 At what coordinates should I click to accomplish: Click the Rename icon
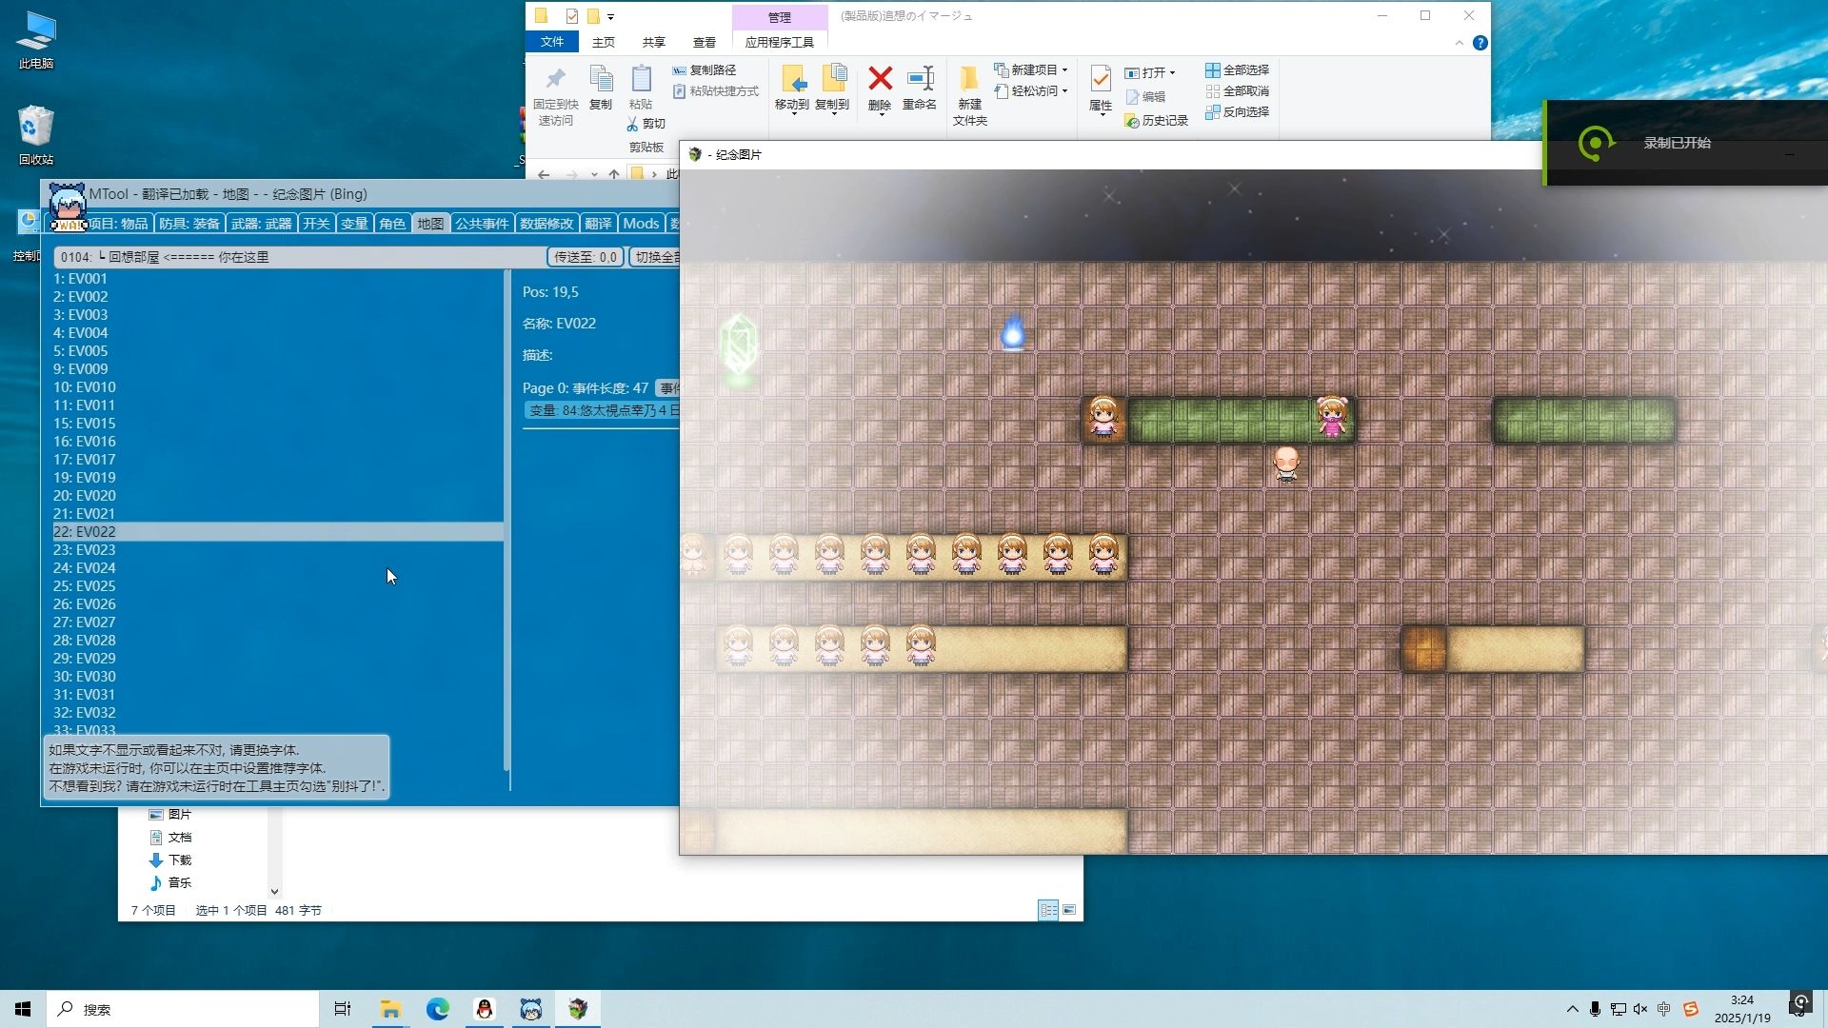click(x=921, y=78)
